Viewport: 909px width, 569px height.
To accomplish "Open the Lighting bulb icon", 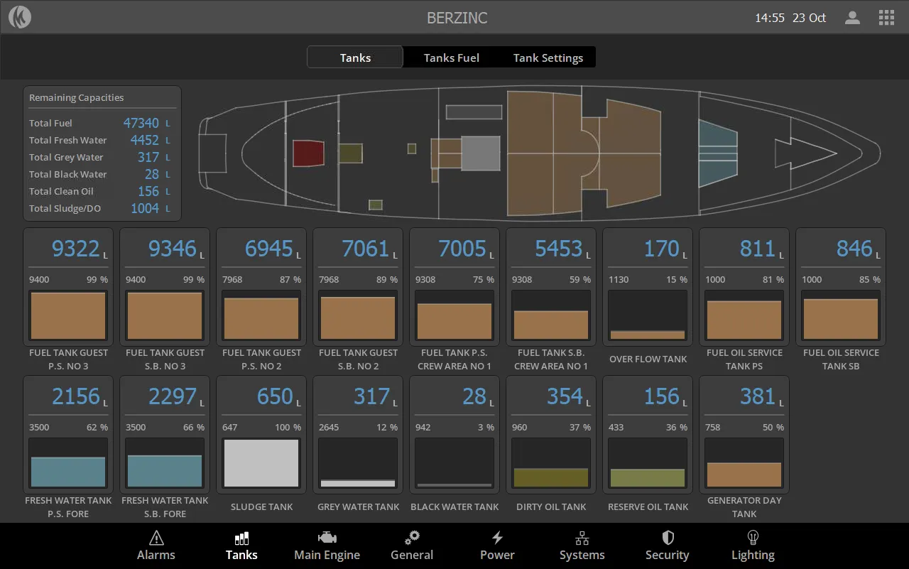I will (753, 538).
